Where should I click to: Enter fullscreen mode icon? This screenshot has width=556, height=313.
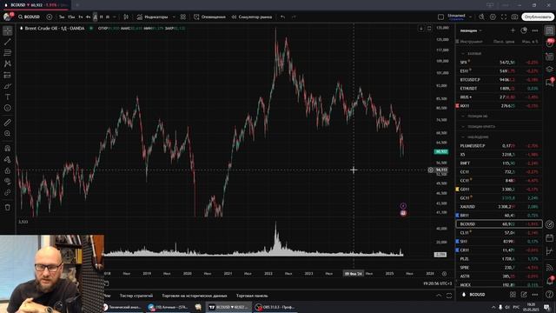(x=504, y=17)
